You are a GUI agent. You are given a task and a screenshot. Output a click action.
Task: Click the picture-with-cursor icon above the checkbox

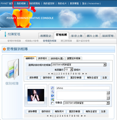(x=53, y=99)
